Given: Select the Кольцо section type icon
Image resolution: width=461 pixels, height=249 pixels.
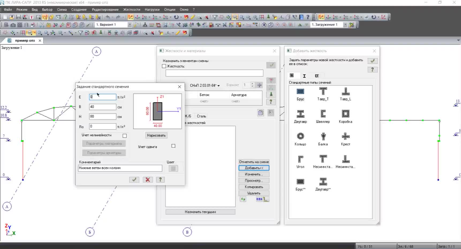Looking at the screenshot, I should 300,136.
